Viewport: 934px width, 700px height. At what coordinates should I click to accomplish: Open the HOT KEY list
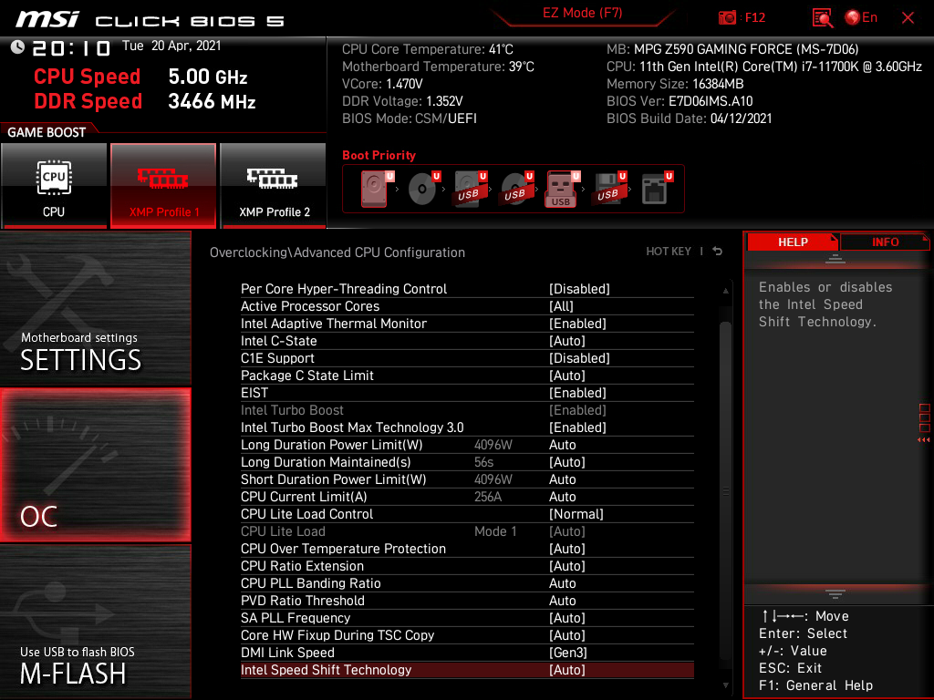point(669,252)
